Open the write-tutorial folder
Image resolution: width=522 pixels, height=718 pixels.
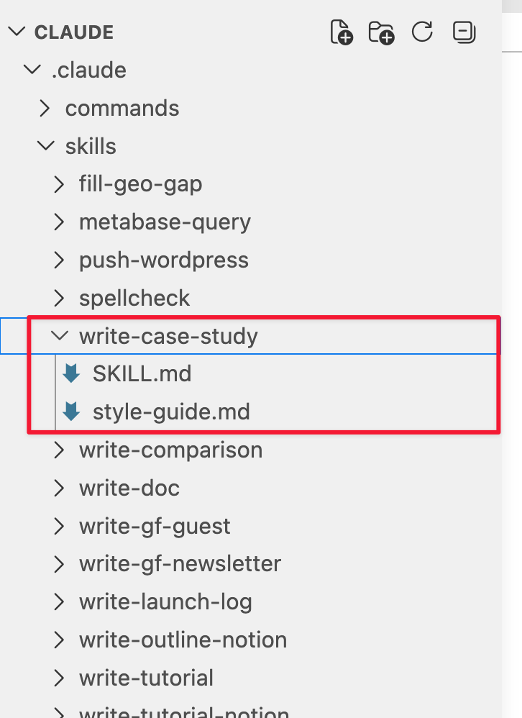(147, 678)
